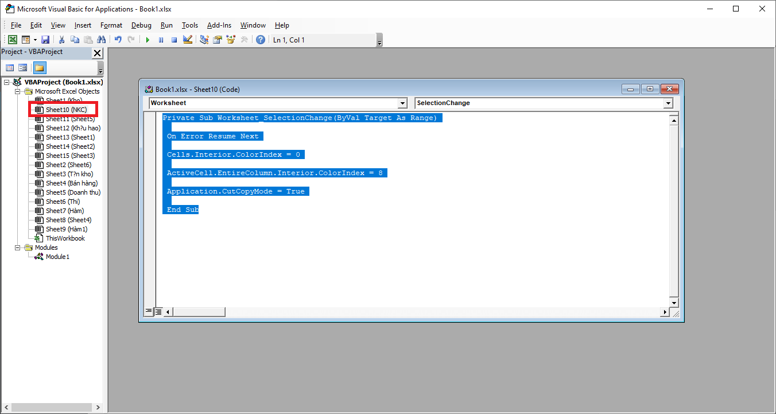Open the Project Explorer icon
This screenshot has height=414, width=776.
click(x=204, y=40)
